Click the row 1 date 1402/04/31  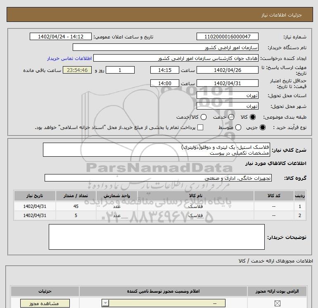tap(35, 206)
